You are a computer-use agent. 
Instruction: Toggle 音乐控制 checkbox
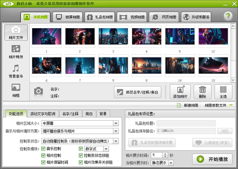click(43, 149)
